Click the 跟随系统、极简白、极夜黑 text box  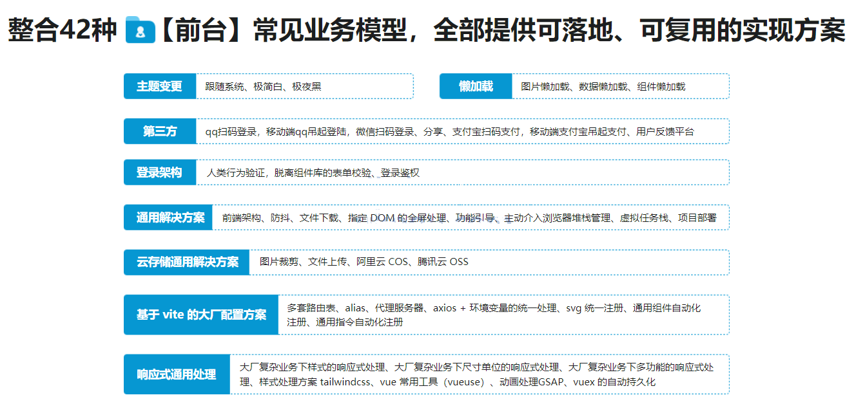pos(304,86)
